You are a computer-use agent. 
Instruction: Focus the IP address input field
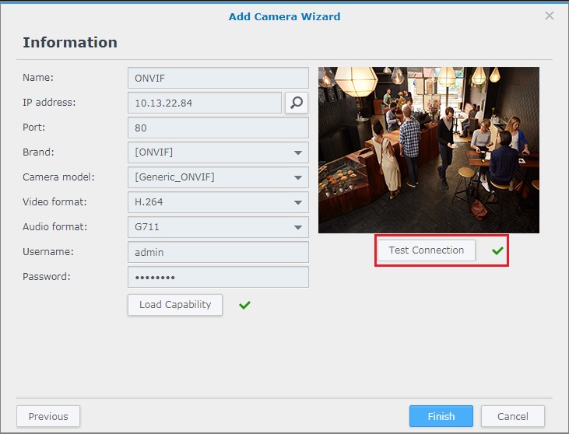pos(204,103)
